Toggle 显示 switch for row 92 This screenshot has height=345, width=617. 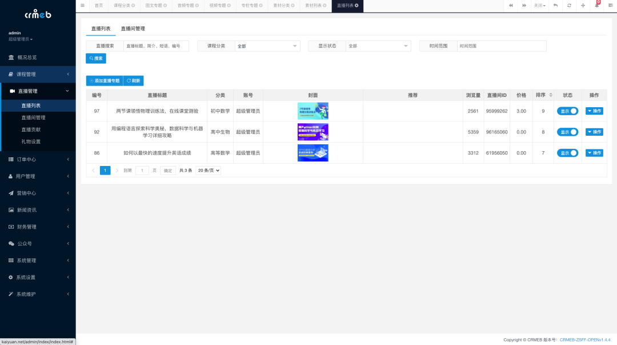[567, 132]
